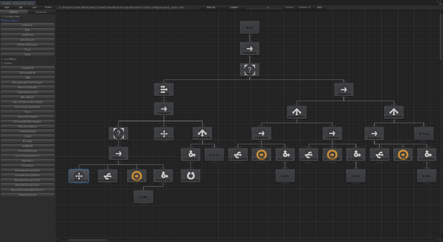The width and height of the screenshot is (443, 242).
Task: Click the Not decorator button
Action: tap(27, 30)
